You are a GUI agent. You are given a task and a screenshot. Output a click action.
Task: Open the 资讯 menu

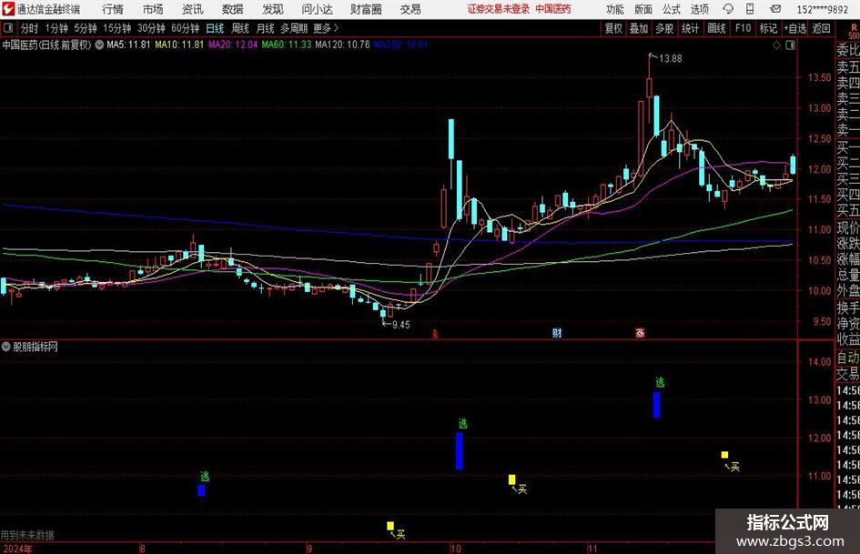pyautogui.click(x=193, y=9)
